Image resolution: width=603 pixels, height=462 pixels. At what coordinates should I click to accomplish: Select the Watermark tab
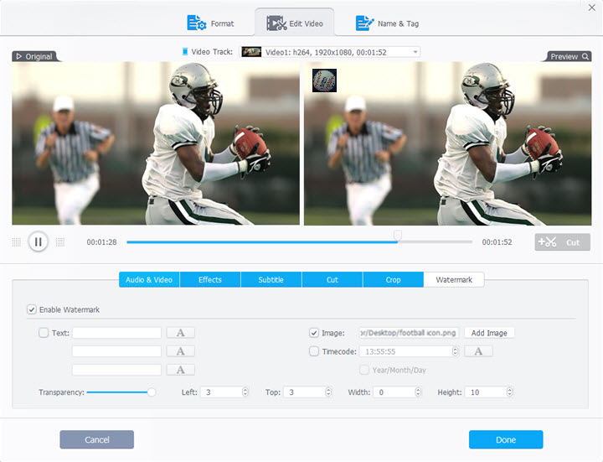454,280
